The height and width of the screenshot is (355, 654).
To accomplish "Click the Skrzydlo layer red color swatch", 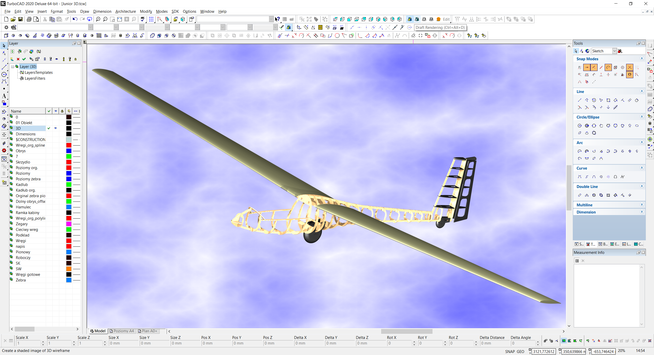I will pos(69,162).
